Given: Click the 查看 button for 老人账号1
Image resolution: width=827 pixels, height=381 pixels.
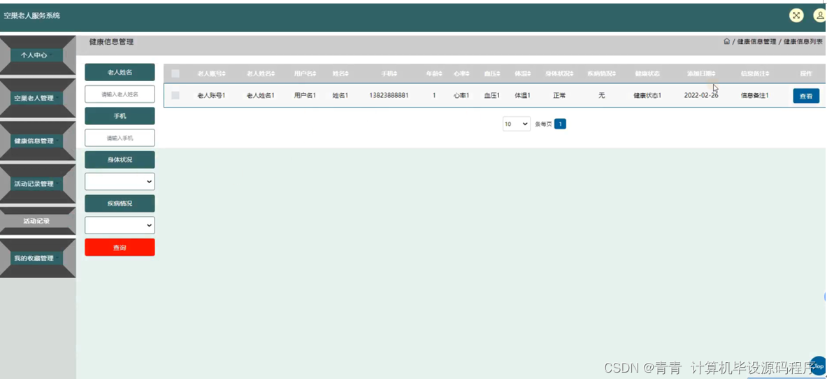Looking at the screenshot, I should 806,96.
